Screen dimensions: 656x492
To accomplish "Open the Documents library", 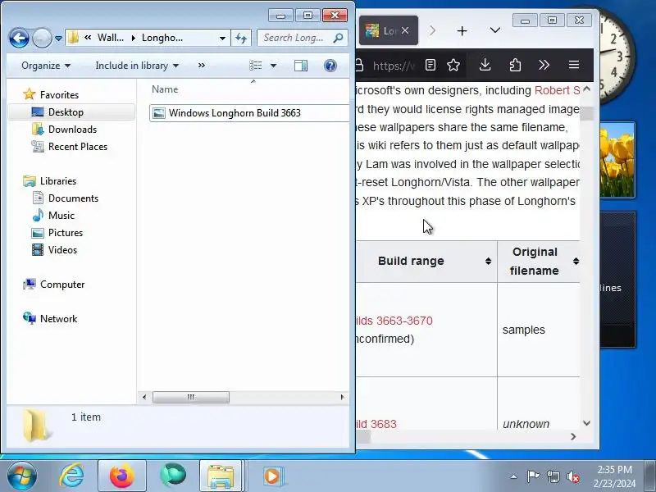I will tap(73, 198).
